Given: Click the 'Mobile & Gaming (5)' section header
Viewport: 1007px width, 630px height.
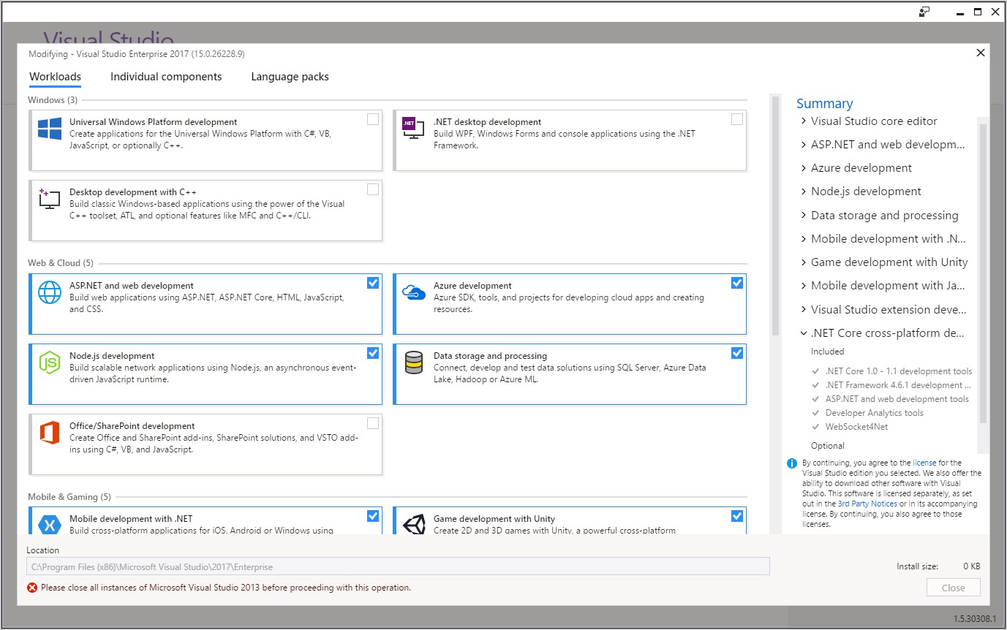Looking at the screenshot, I should [69, 497].
